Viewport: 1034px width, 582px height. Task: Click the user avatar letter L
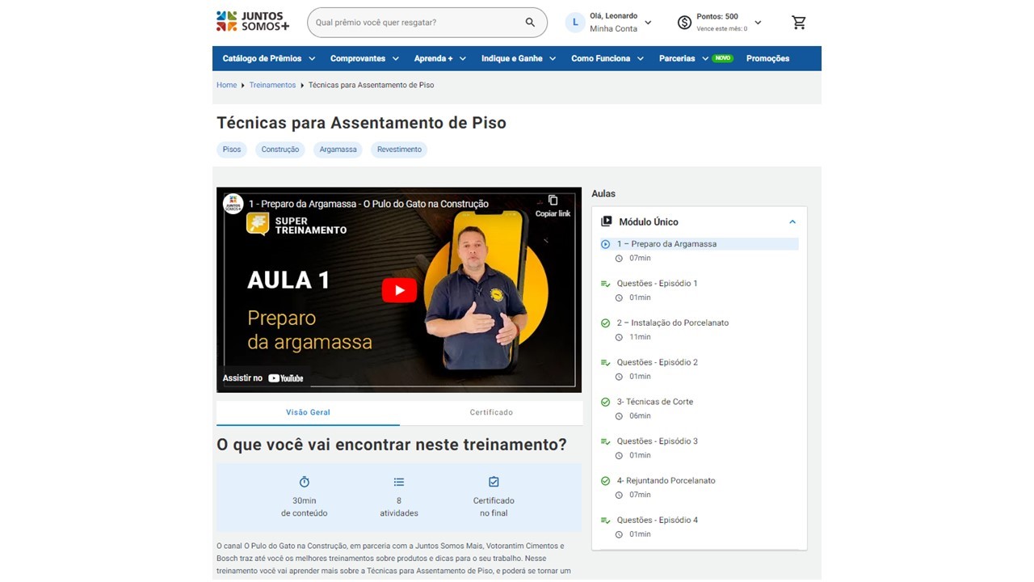click(575, 23)
